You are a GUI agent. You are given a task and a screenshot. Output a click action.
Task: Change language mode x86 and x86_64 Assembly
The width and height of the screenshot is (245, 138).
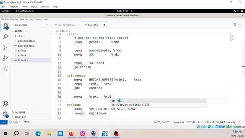point(220,122)
